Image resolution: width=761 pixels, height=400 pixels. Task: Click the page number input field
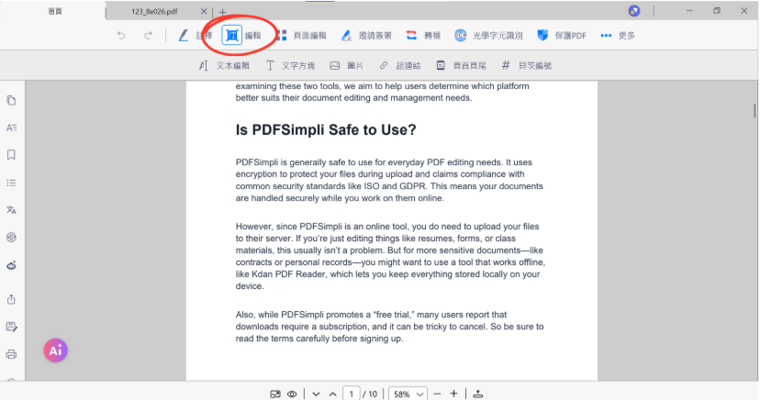tap(351, 394)
